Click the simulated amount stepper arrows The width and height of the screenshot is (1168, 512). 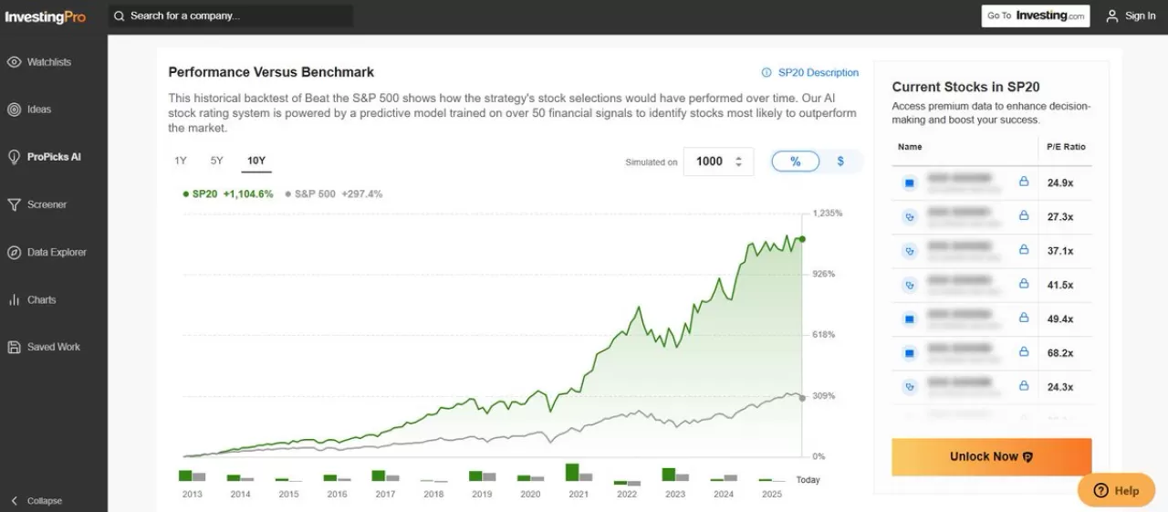(x=738, y=162)
